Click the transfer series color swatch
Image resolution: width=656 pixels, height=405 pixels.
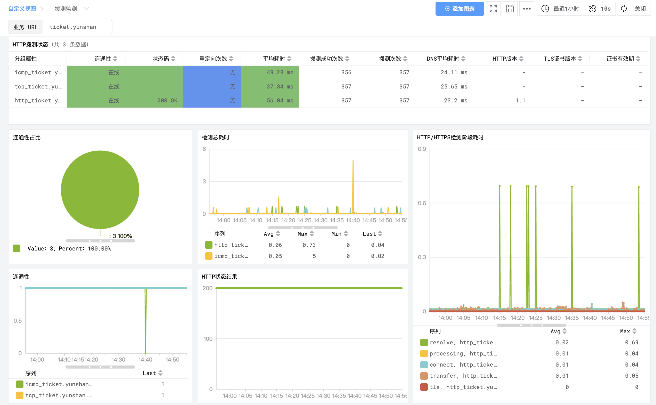click(424, 376)
